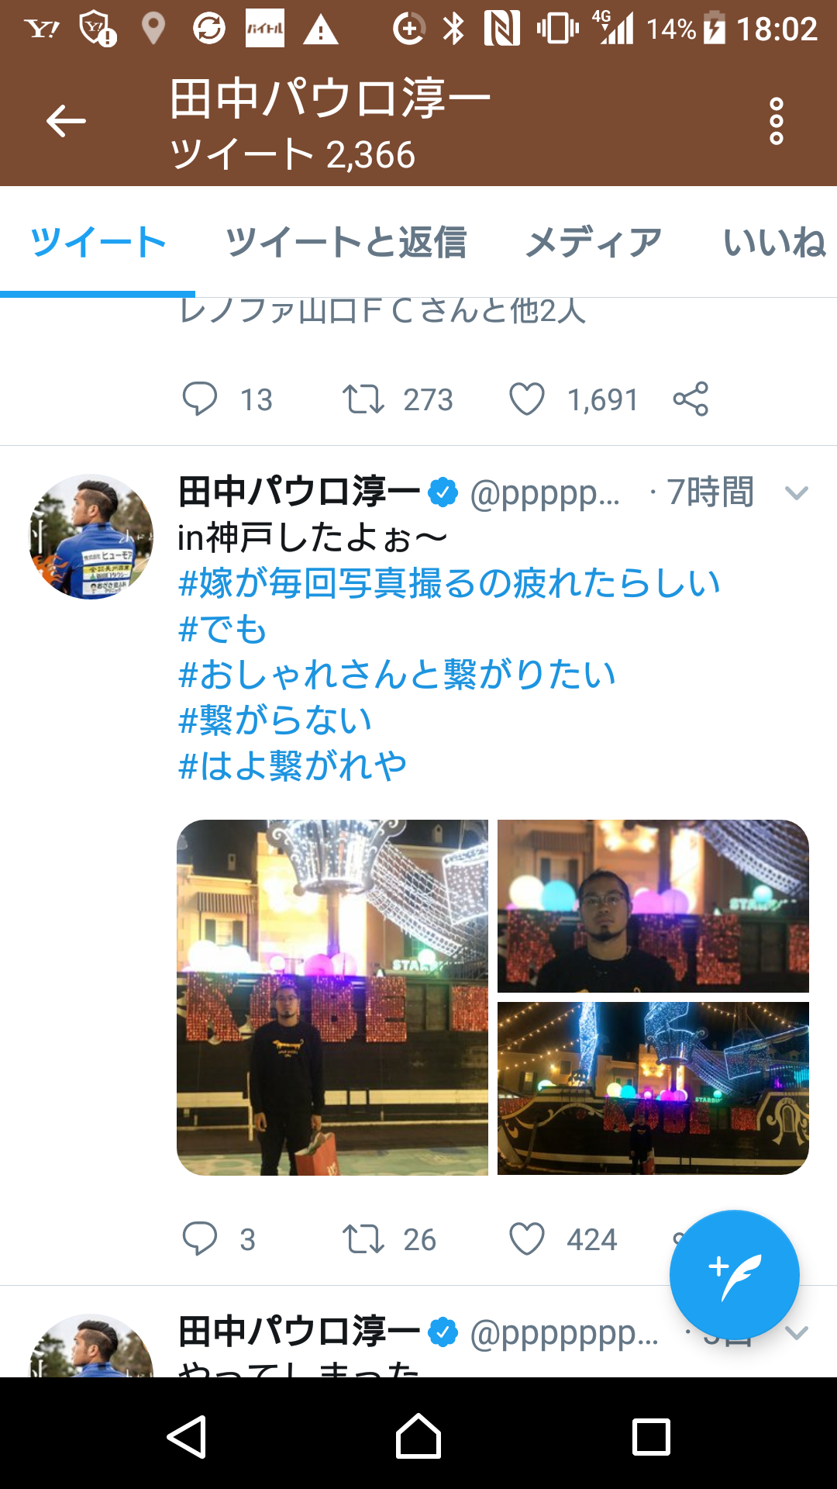The image size is (837, 1489).
Task: Reply to the in神戸 tweet
Action: tap(199, 1239)
